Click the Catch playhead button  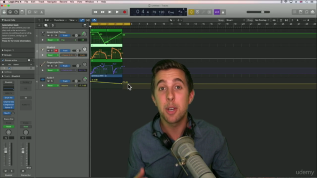click(94, 20)
